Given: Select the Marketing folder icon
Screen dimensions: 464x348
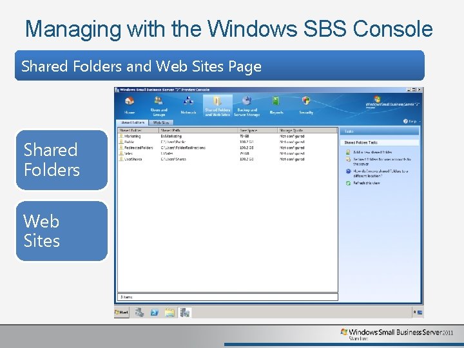Looking at the screenshot, I should pyautogui.click(x=121, y=136).
